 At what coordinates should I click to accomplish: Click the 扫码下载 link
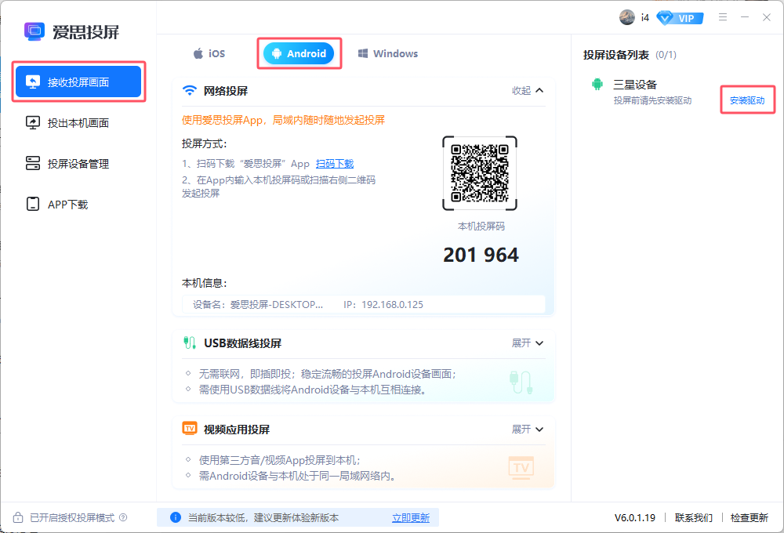(x=335, y=164)
